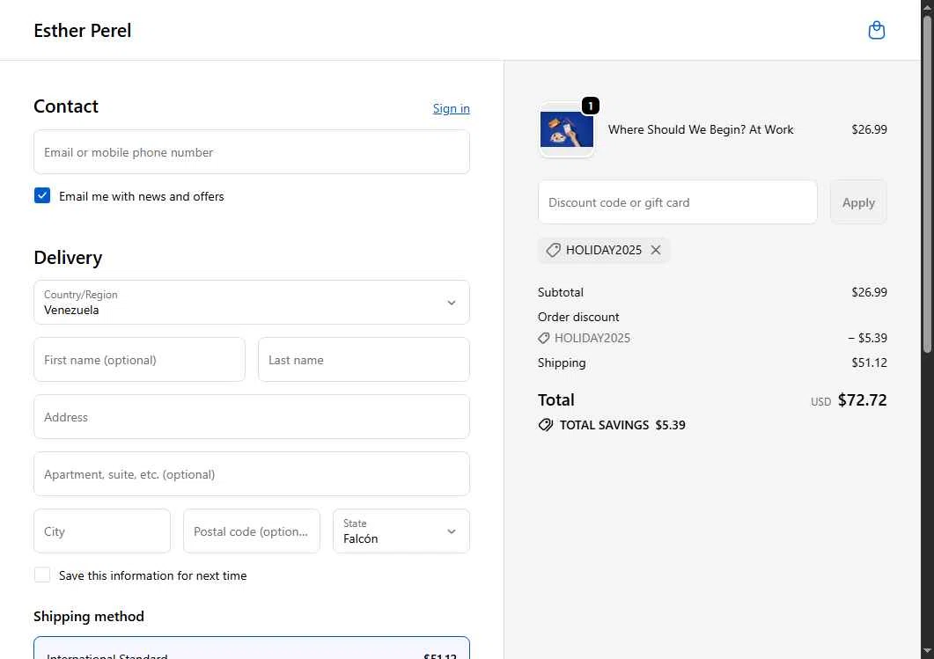Focus the Address field
The height and width of the screenshot is (659, 934).
[x=252, y=417]
